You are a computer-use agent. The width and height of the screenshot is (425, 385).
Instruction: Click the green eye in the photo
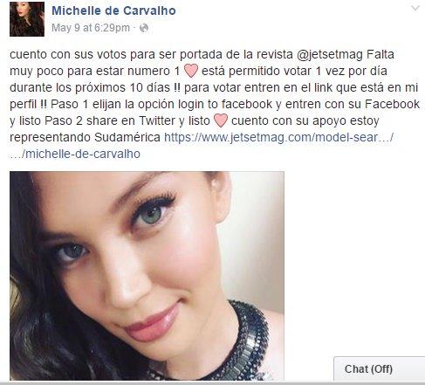coord(152,214)
